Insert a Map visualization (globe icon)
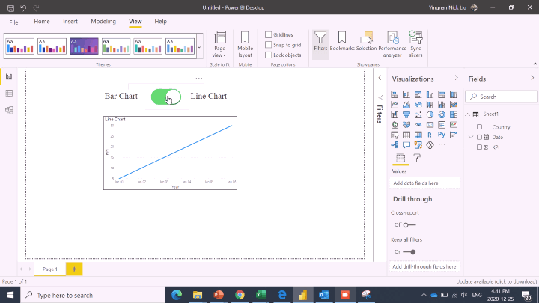539x303 pixels. (x=395, y=125)
